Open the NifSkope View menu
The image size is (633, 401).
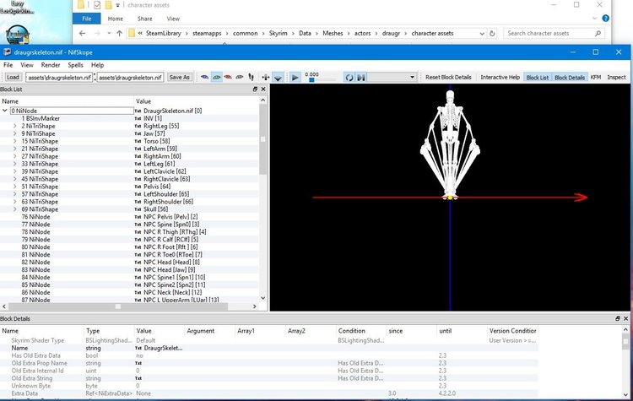pyautogui.click(x=27, y=65)
